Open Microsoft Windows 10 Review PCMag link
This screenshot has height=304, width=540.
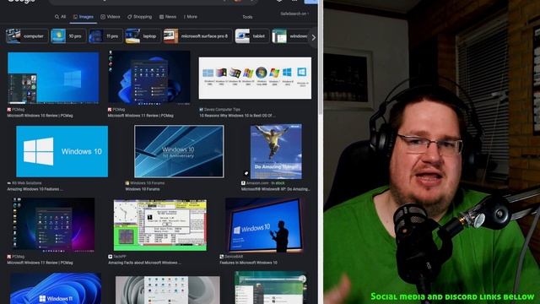(x=40, y=116)
